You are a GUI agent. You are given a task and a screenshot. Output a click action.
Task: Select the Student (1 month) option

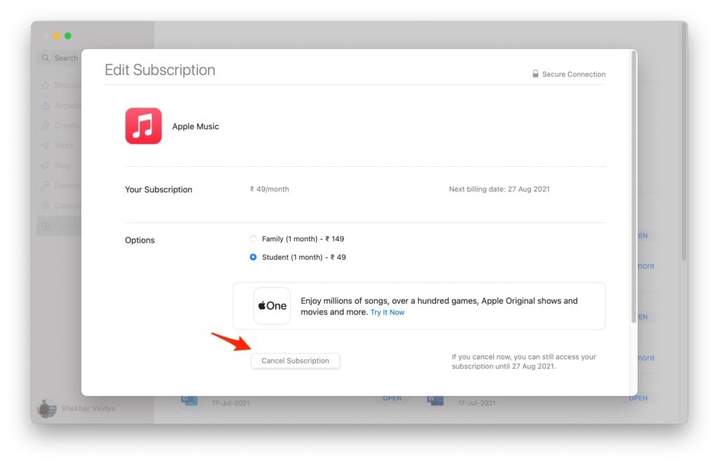253,257
